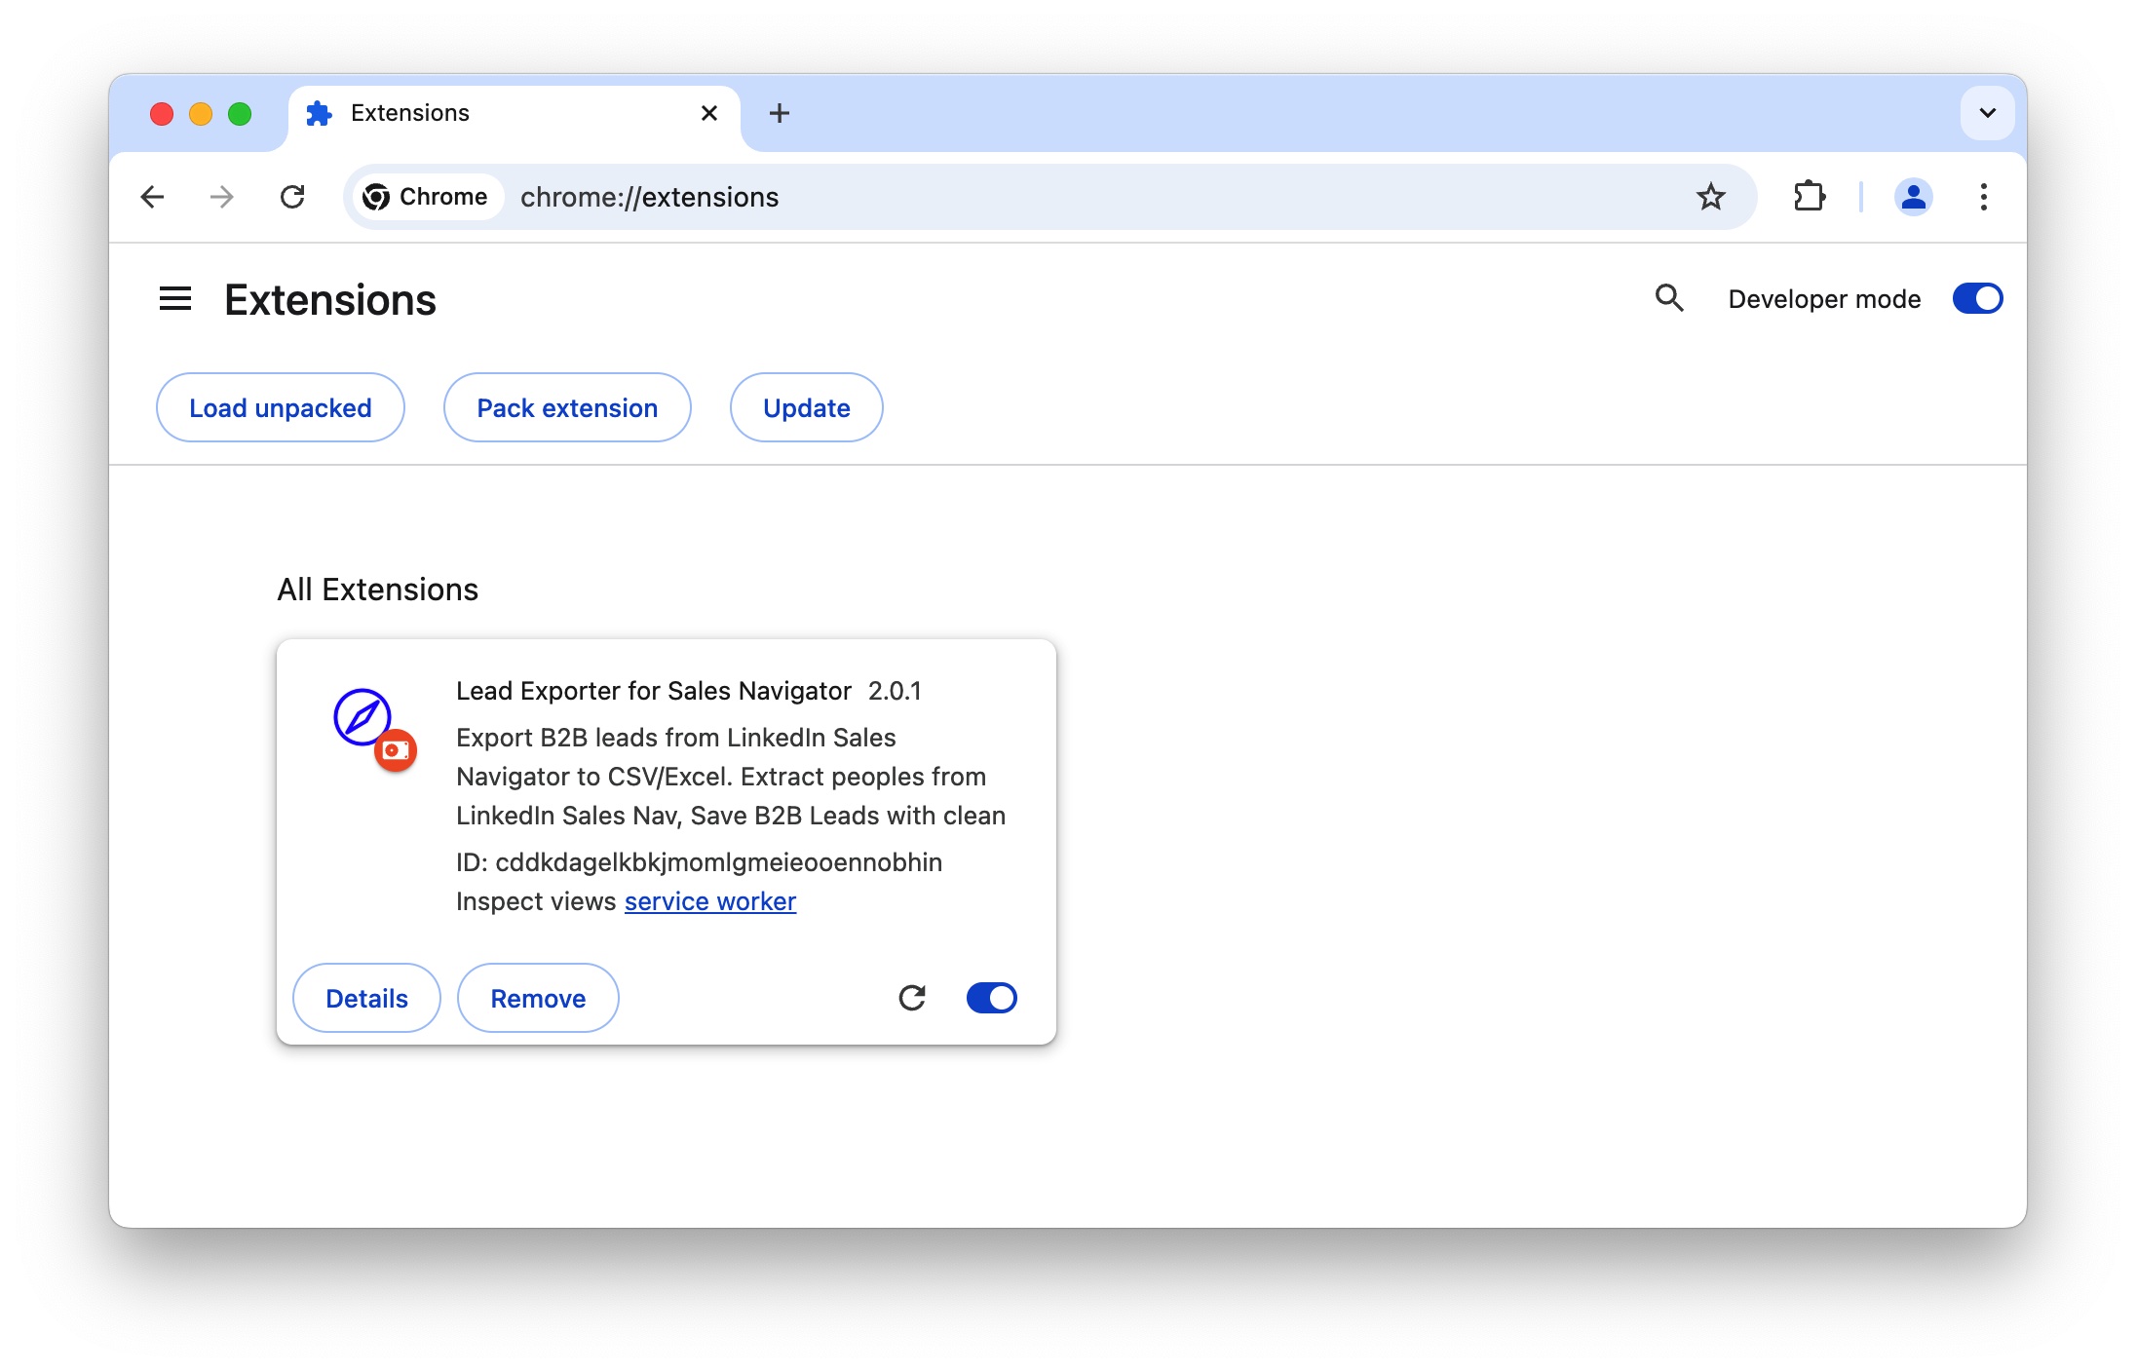Toggle Developer mode off

tap(1977, 298)
